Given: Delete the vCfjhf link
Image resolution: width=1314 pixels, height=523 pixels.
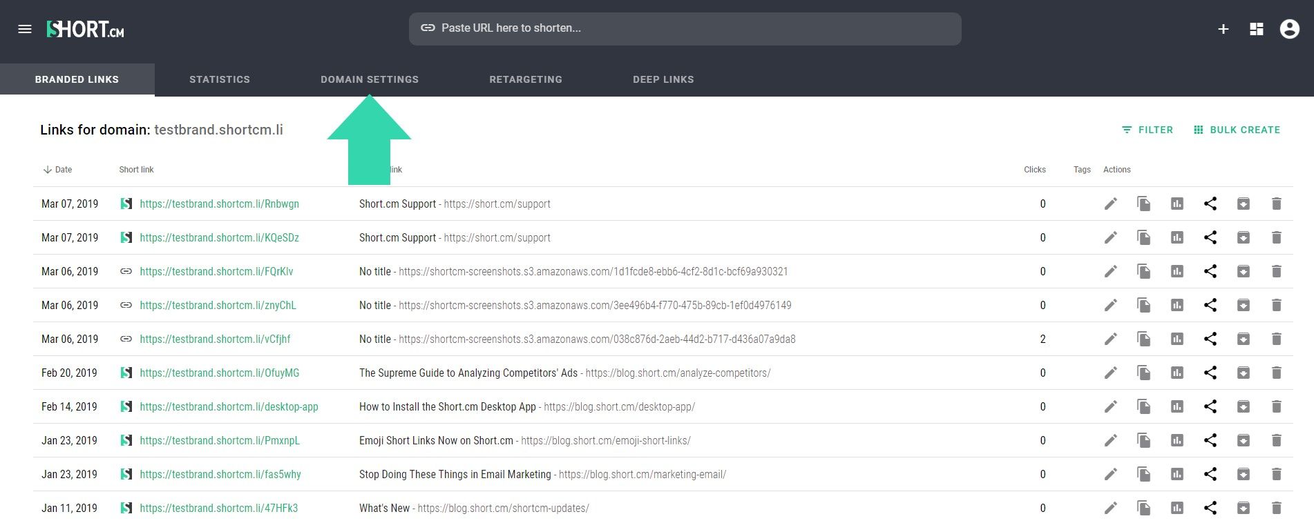Looking at the screenshot, I should 1276,339.
